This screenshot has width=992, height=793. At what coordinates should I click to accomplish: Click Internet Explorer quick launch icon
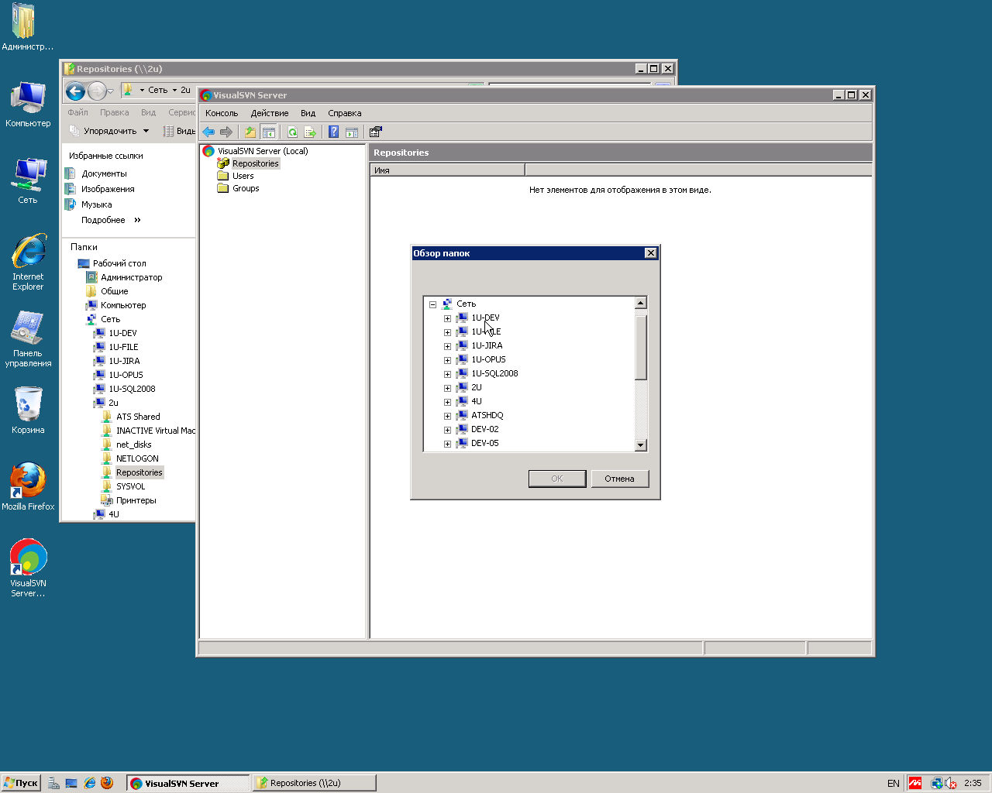click(89, 783)
